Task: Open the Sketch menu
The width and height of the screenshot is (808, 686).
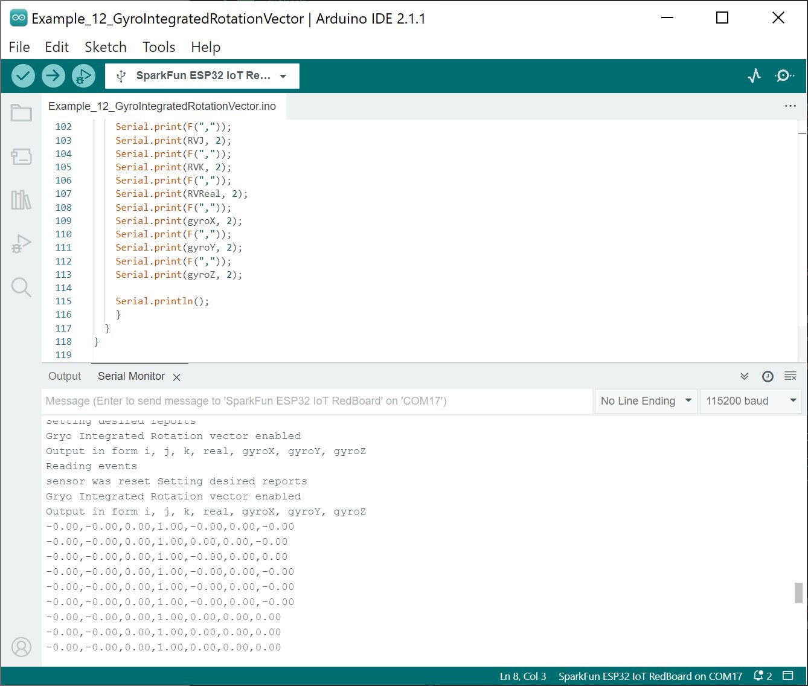Action: (x=106, y=47)
